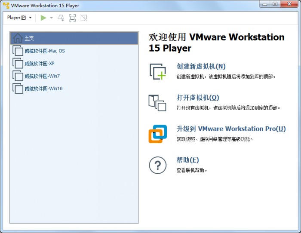Viewport: 301px width, 233px height.
Task: Click the 帮助(E) help link
Action: [187, 160]
